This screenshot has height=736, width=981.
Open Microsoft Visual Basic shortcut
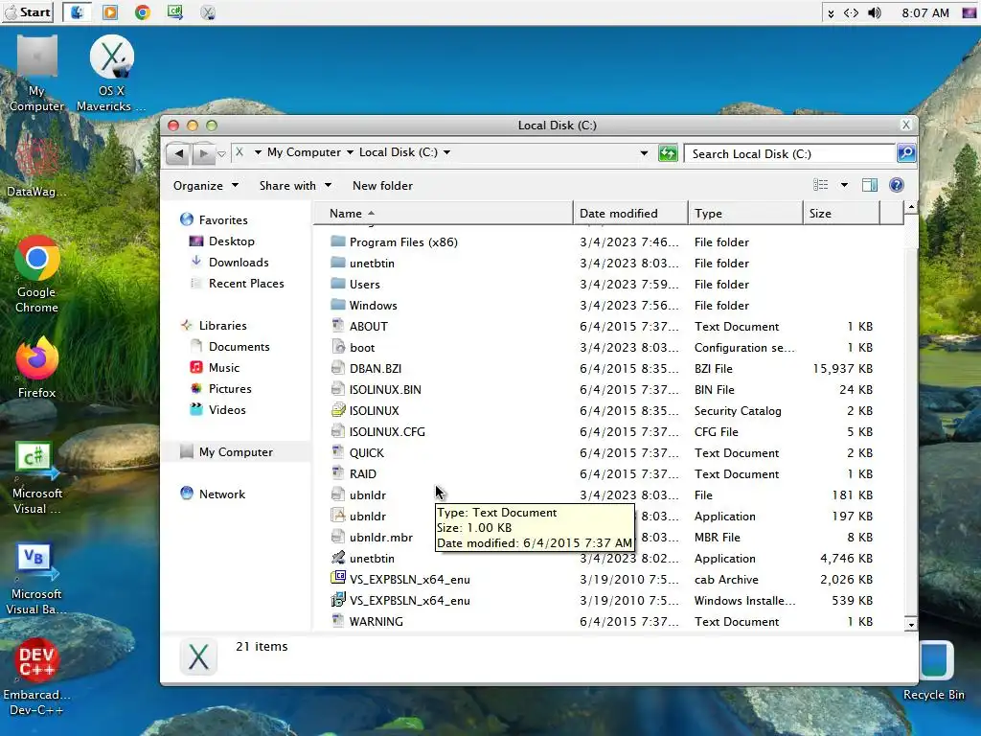(36, 579)
